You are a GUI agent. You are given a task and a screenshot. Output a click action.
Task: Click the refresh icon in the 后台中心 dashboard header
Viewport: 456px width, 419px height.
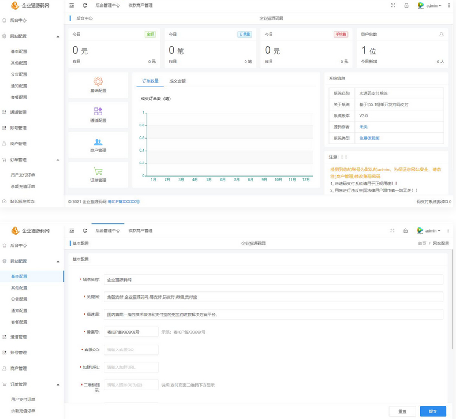[85, 5]
